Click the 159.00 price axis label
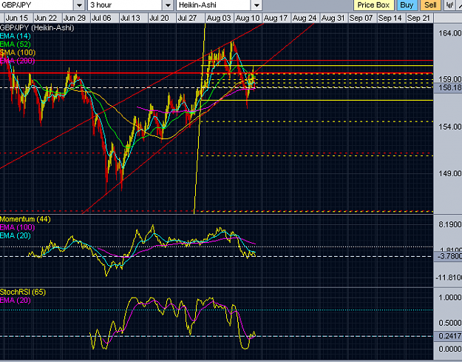This screenshot has height=362, width=462. tap(450, 79)
